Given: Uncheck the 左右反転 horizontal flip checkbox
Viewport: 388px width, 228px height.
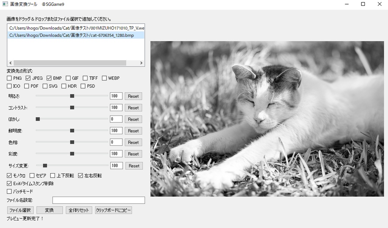Looking at the screenshot, I should click(x=80, y=175).
